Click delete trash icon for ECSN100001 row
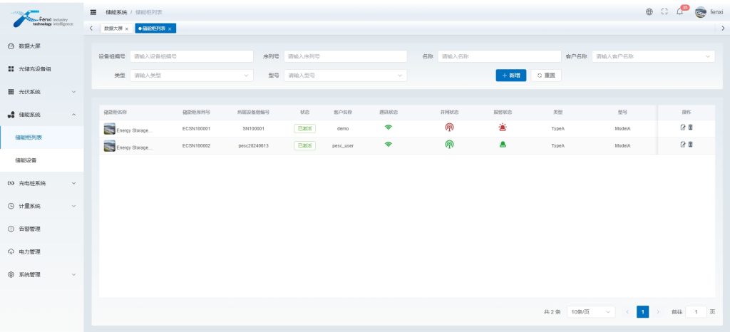730x332 pixels. tap(690, 128)
